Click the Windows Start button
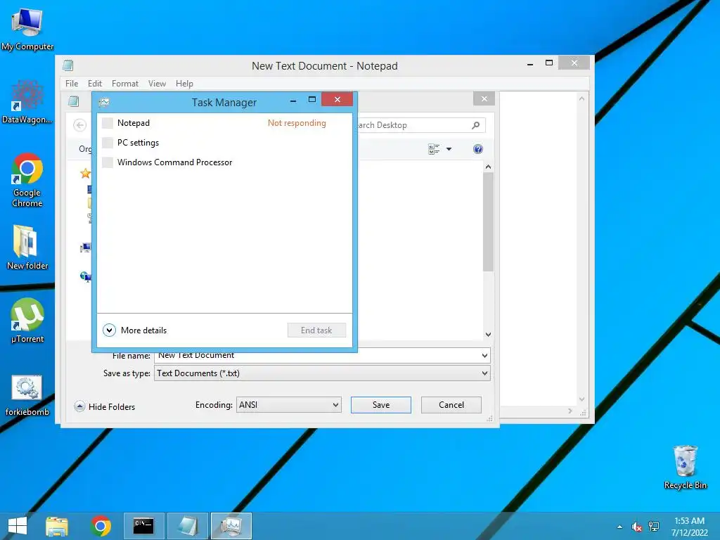Screen dimensions: 720x540 [x=18, y=526]
